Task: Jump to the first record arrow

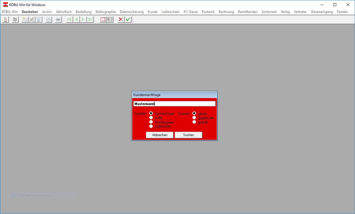Action: (x=69, y=20)
